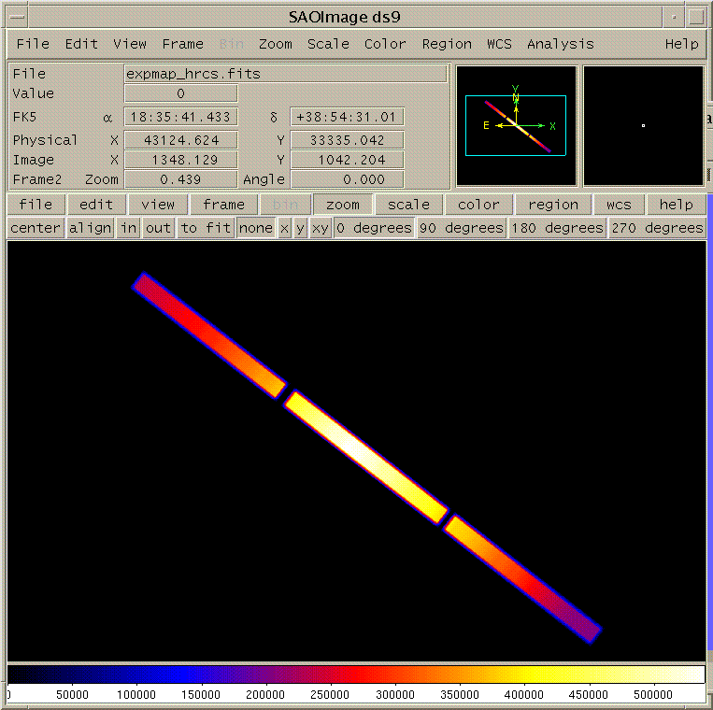The width and height of the screenshot is (713, 710).
Task: Click the upper-left red exposure strip segment
Action: click(209, 335)
